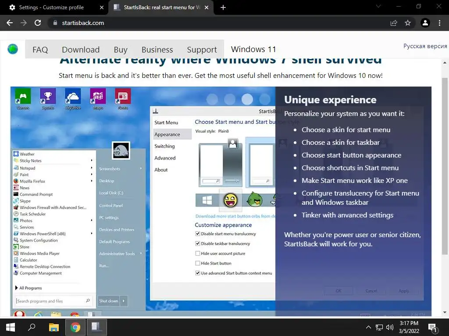Expand Windows PowerShell (x86) submenu arrow
Image resolution: width=449 pixels, height=336 pixels.
pos(92,234)
